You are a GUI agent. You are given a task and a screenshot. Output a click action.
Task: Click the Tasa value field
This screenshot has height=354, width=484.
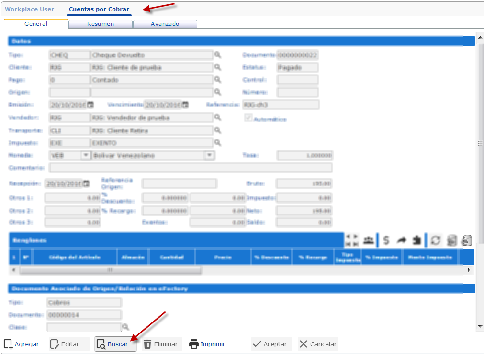click(304, 155)
